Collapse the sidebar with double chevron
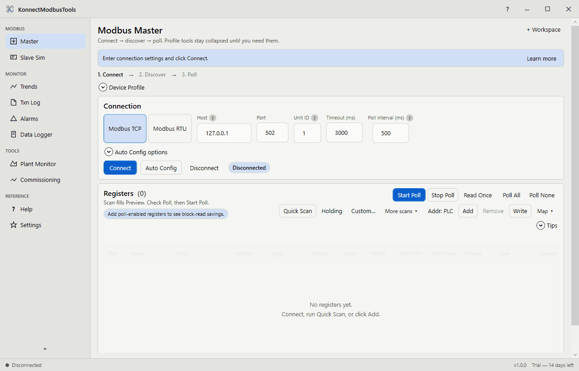The height and width of the screenshot is (371, 579). click(x=45, y=349)
